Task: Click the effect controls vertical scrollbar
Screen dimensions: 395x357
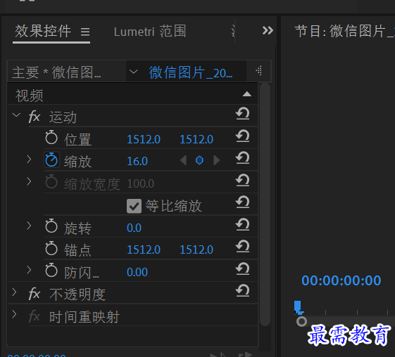Action: (x=265, y=205)
